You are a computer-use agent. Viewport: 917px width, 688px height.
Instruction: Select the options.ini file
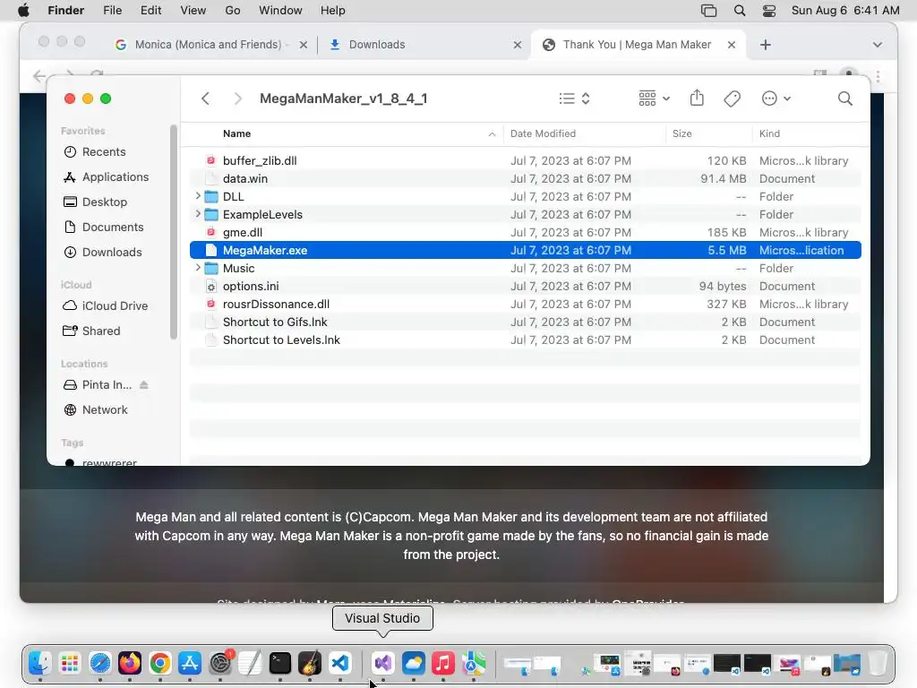click(525, 286)
